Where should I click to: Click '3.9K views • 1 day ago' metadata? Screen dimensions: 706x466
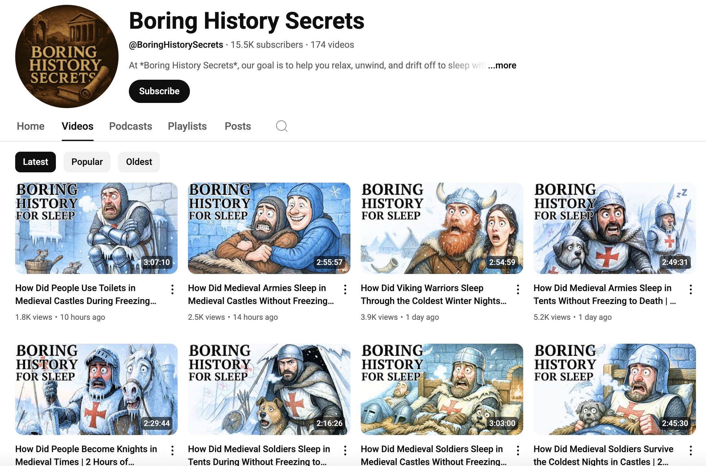click(400, 317)
